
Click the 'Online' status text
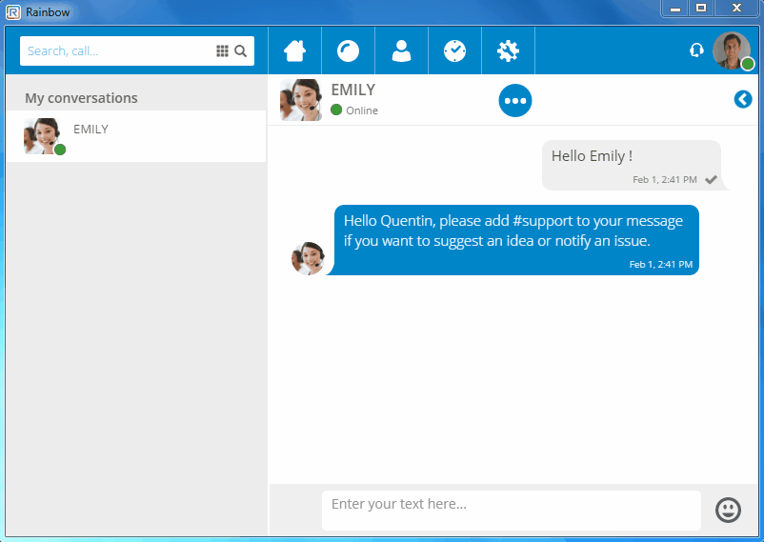[362, 110]
